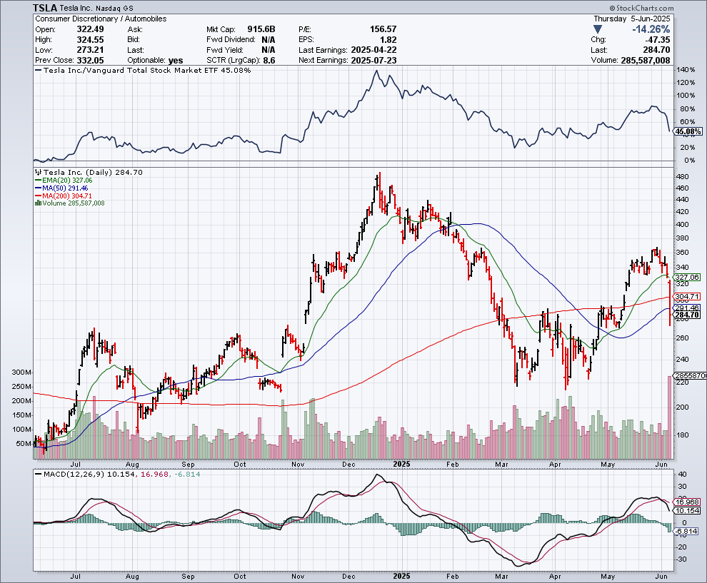
Task: Select the Prev Close value 332.05
Action: (x=90, y=61)
